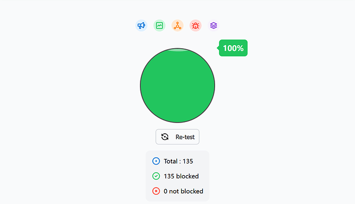Select the "Total : 135" text

(x=179, y=161)
